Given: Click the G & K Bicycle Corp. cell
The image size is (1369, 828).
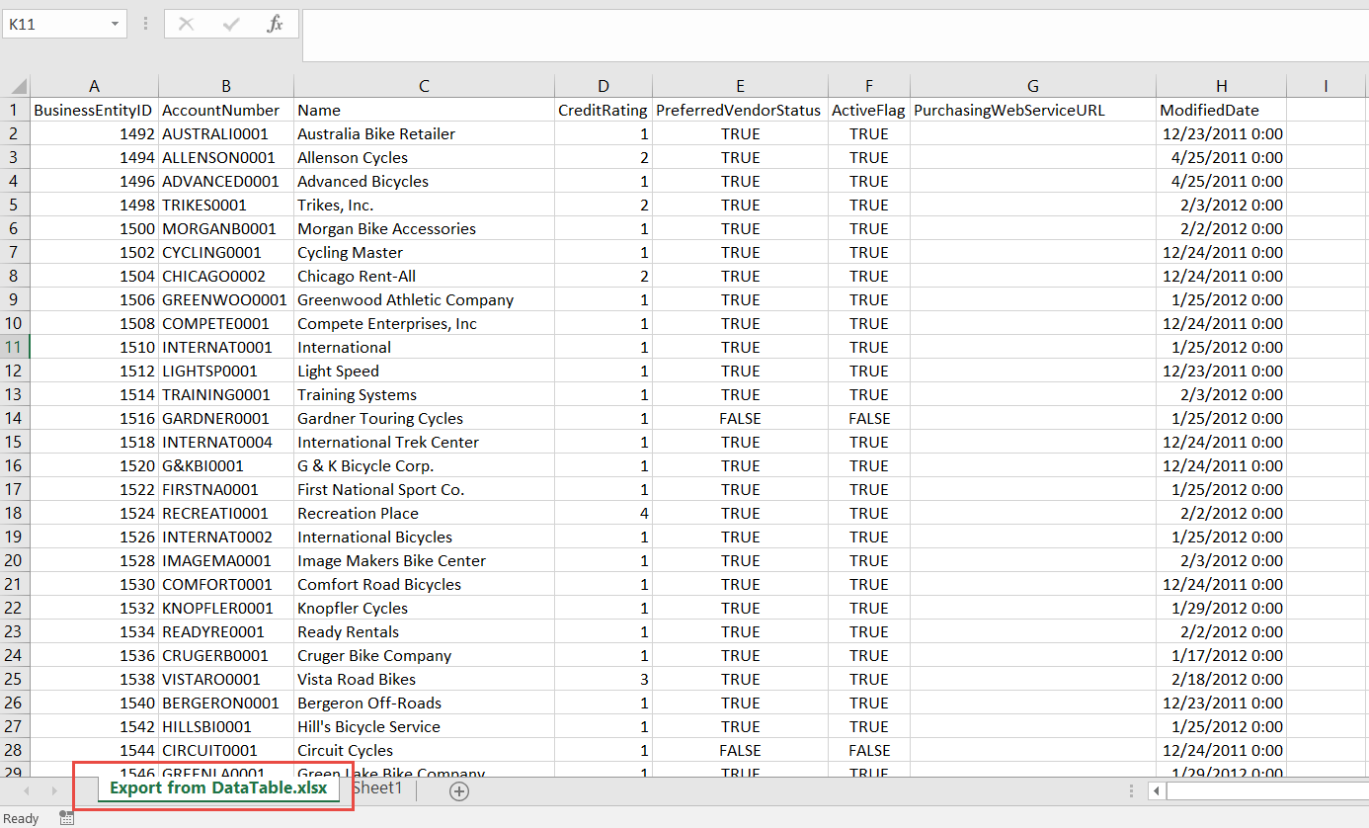Looking at the screenshot, I should (424, 465).
